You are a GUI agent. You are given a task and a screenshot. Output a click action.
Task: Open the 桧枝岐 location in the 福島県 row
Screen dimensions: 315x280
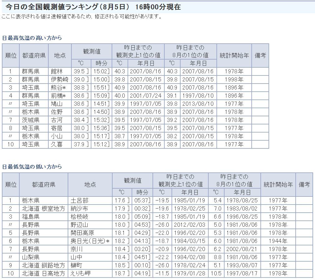coord(80,217)
